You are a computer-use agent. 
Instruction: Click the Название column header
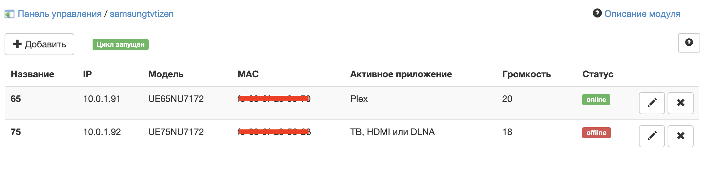coord(32,74)
